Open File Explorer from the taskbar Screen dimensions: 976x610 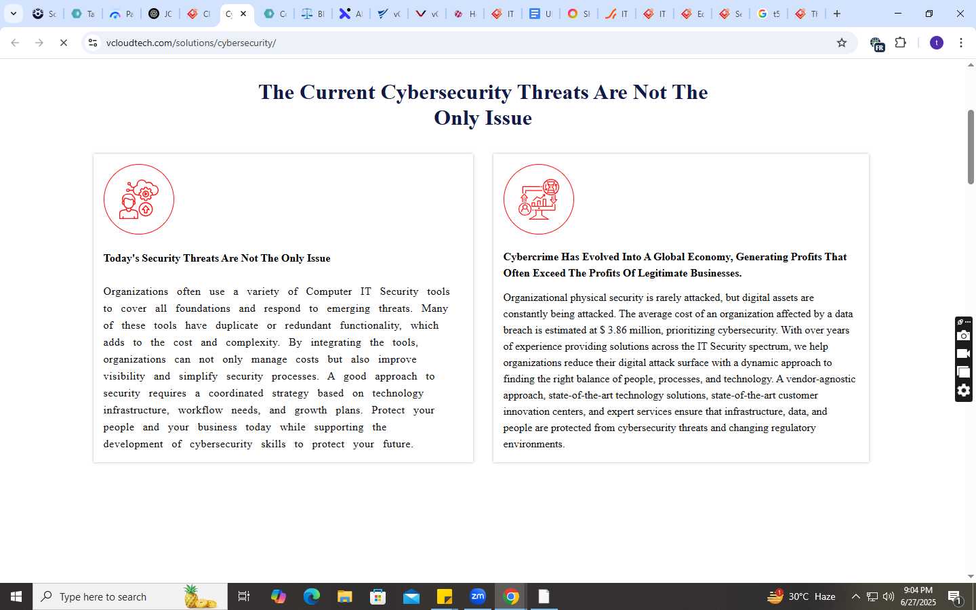point(344,596)
